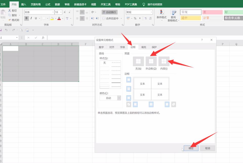Click the Cut (剪切) scissors icon
The height and width of the screenshot is (163, 243).
[x=10, y=11]
